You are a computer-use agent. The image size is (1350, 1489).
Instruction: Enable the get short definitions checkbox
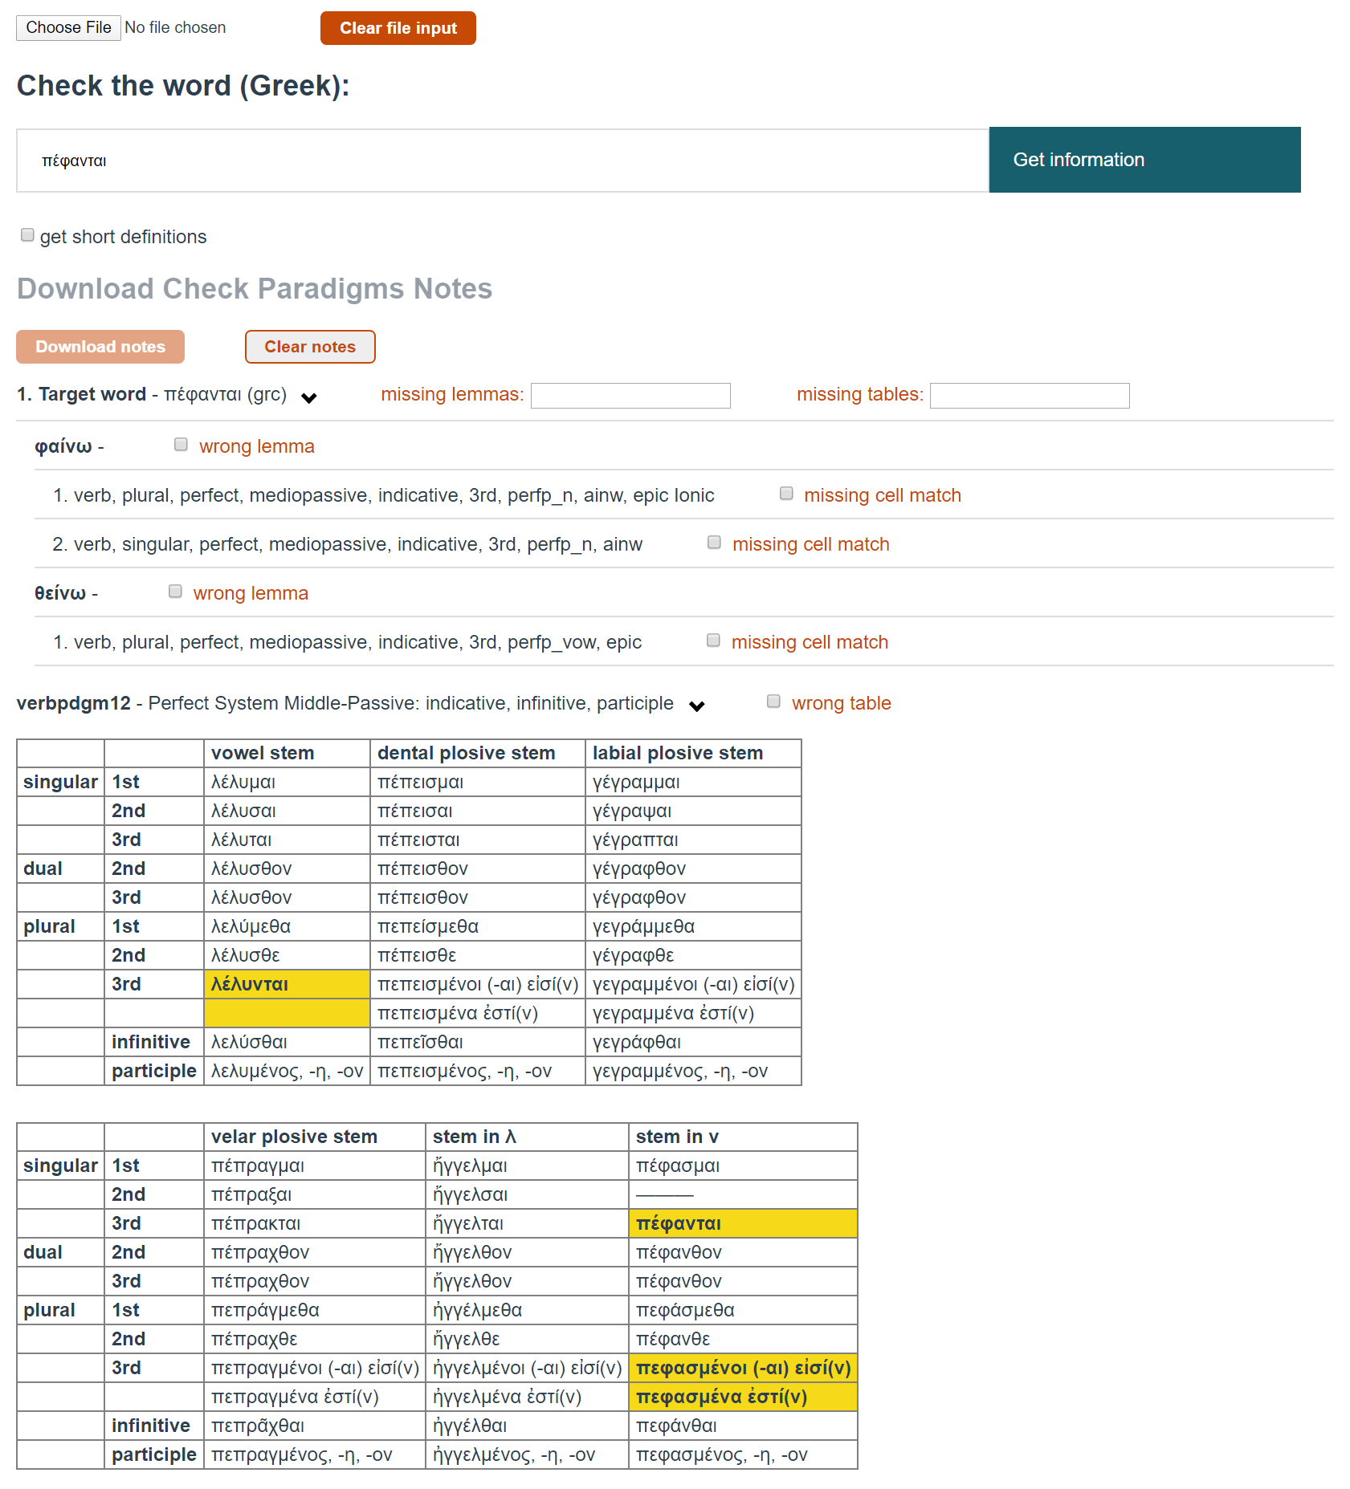coord(27,234)
